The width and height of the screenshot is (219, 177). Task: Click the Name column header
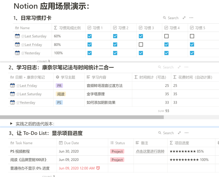click(32, 28)
